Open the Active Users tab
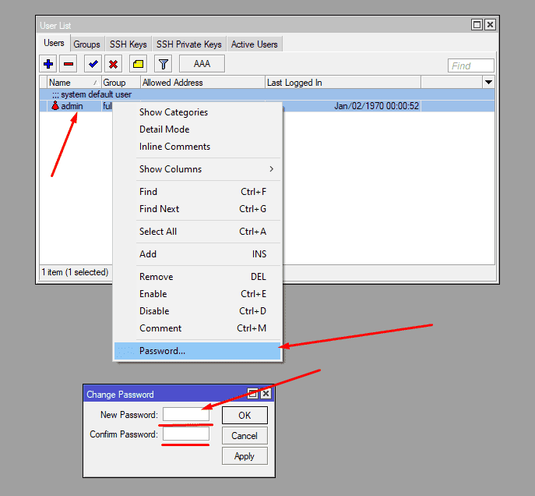Image resolution: width=535 pixels, height=496 pixels. (255, 44)
